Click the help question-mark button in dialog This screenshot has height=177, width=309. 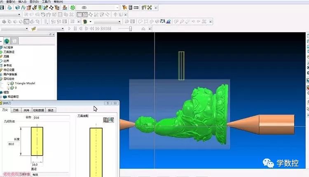[107, 103]
